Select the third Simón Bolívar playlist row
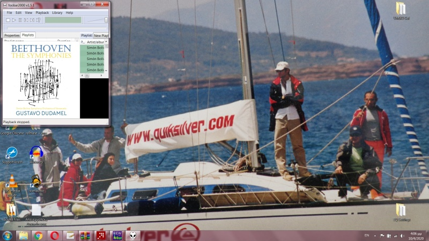This screenshot has height=241, width=429. (x=92, y=59)
